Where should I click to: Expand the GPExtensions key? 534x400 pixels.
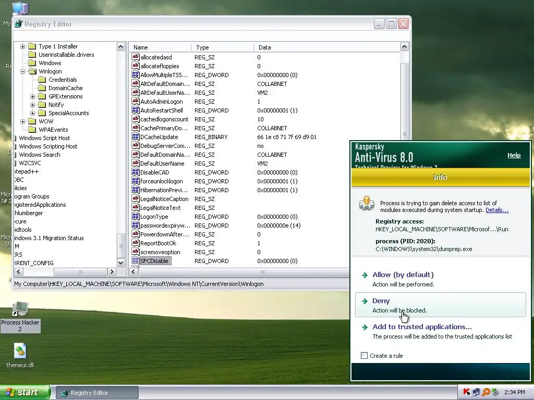(x=32, y=96)
